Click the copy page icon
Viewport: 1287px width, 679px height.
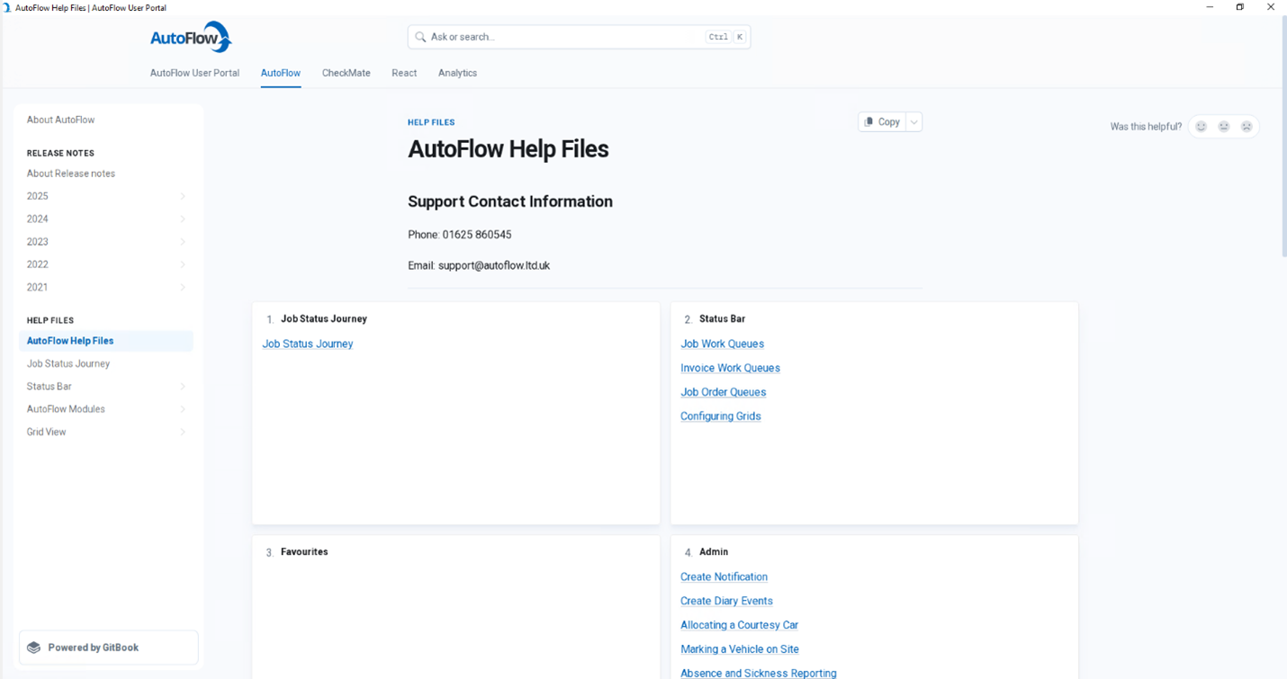pyautogui.click(x=868, y=121)
